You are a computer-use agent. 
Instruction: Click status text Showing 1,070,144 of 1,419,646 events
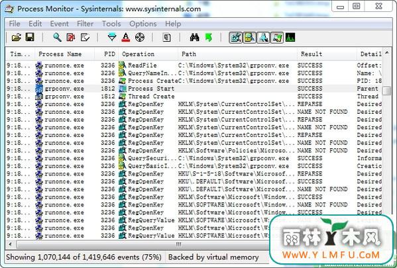(84, 257)
